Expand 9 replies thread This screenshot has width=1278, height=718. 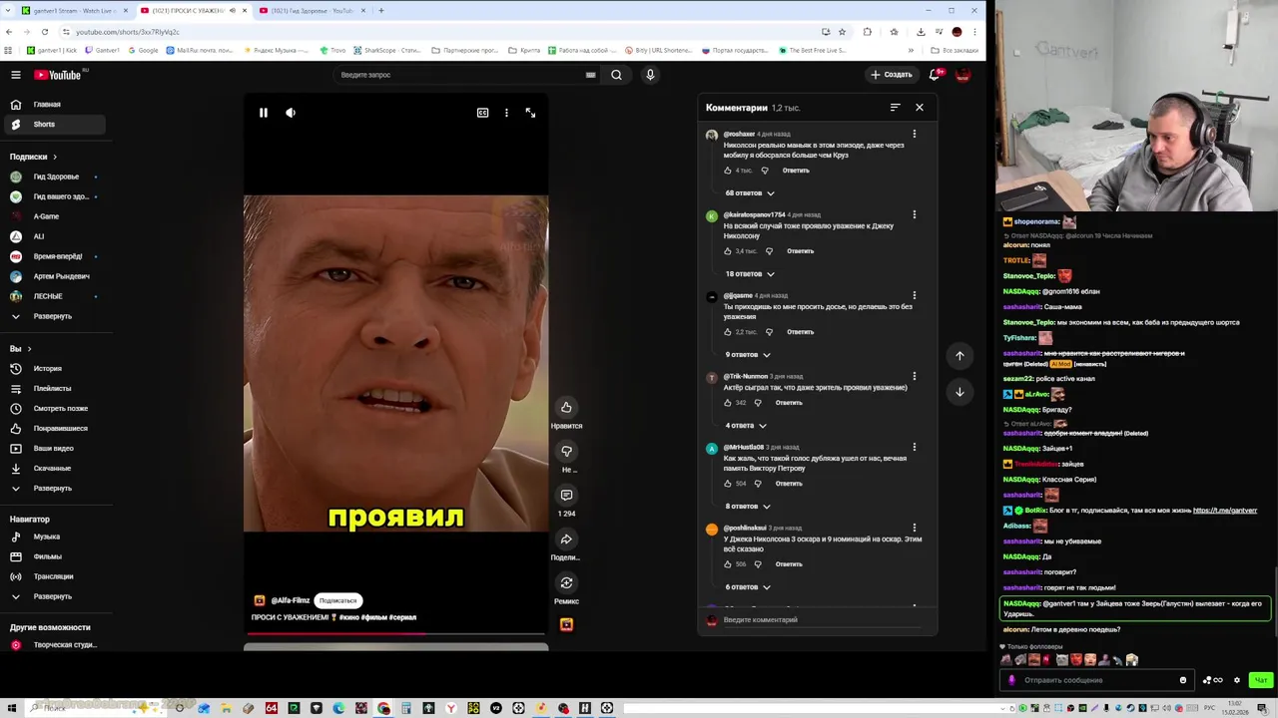click(x=748, y=355)
